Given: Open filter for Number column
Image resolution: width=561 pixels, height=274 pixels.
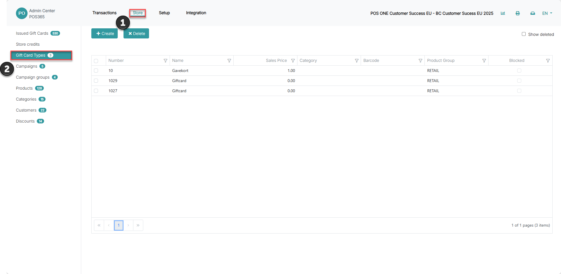Looking at the screenshot, I should (x=166, y=61).
